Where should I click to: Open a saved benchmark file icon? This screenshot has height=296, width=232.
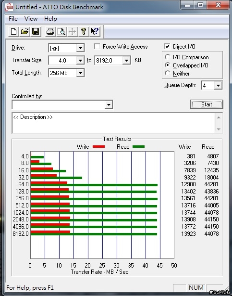pyautogui.click(x=24, y=31)
